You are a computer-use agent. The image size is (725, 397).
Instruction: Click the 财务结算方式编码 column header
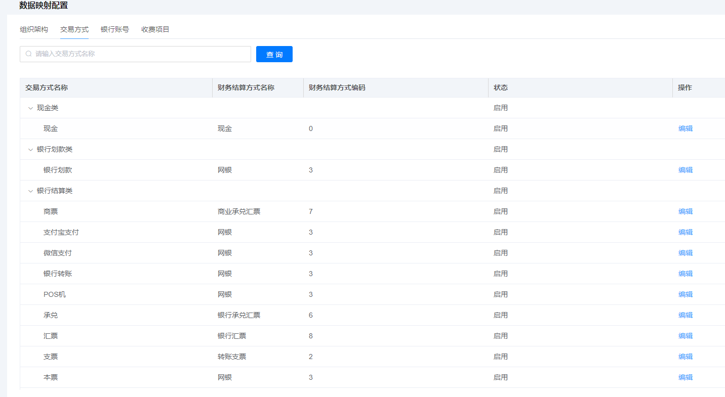pos(337,87)
